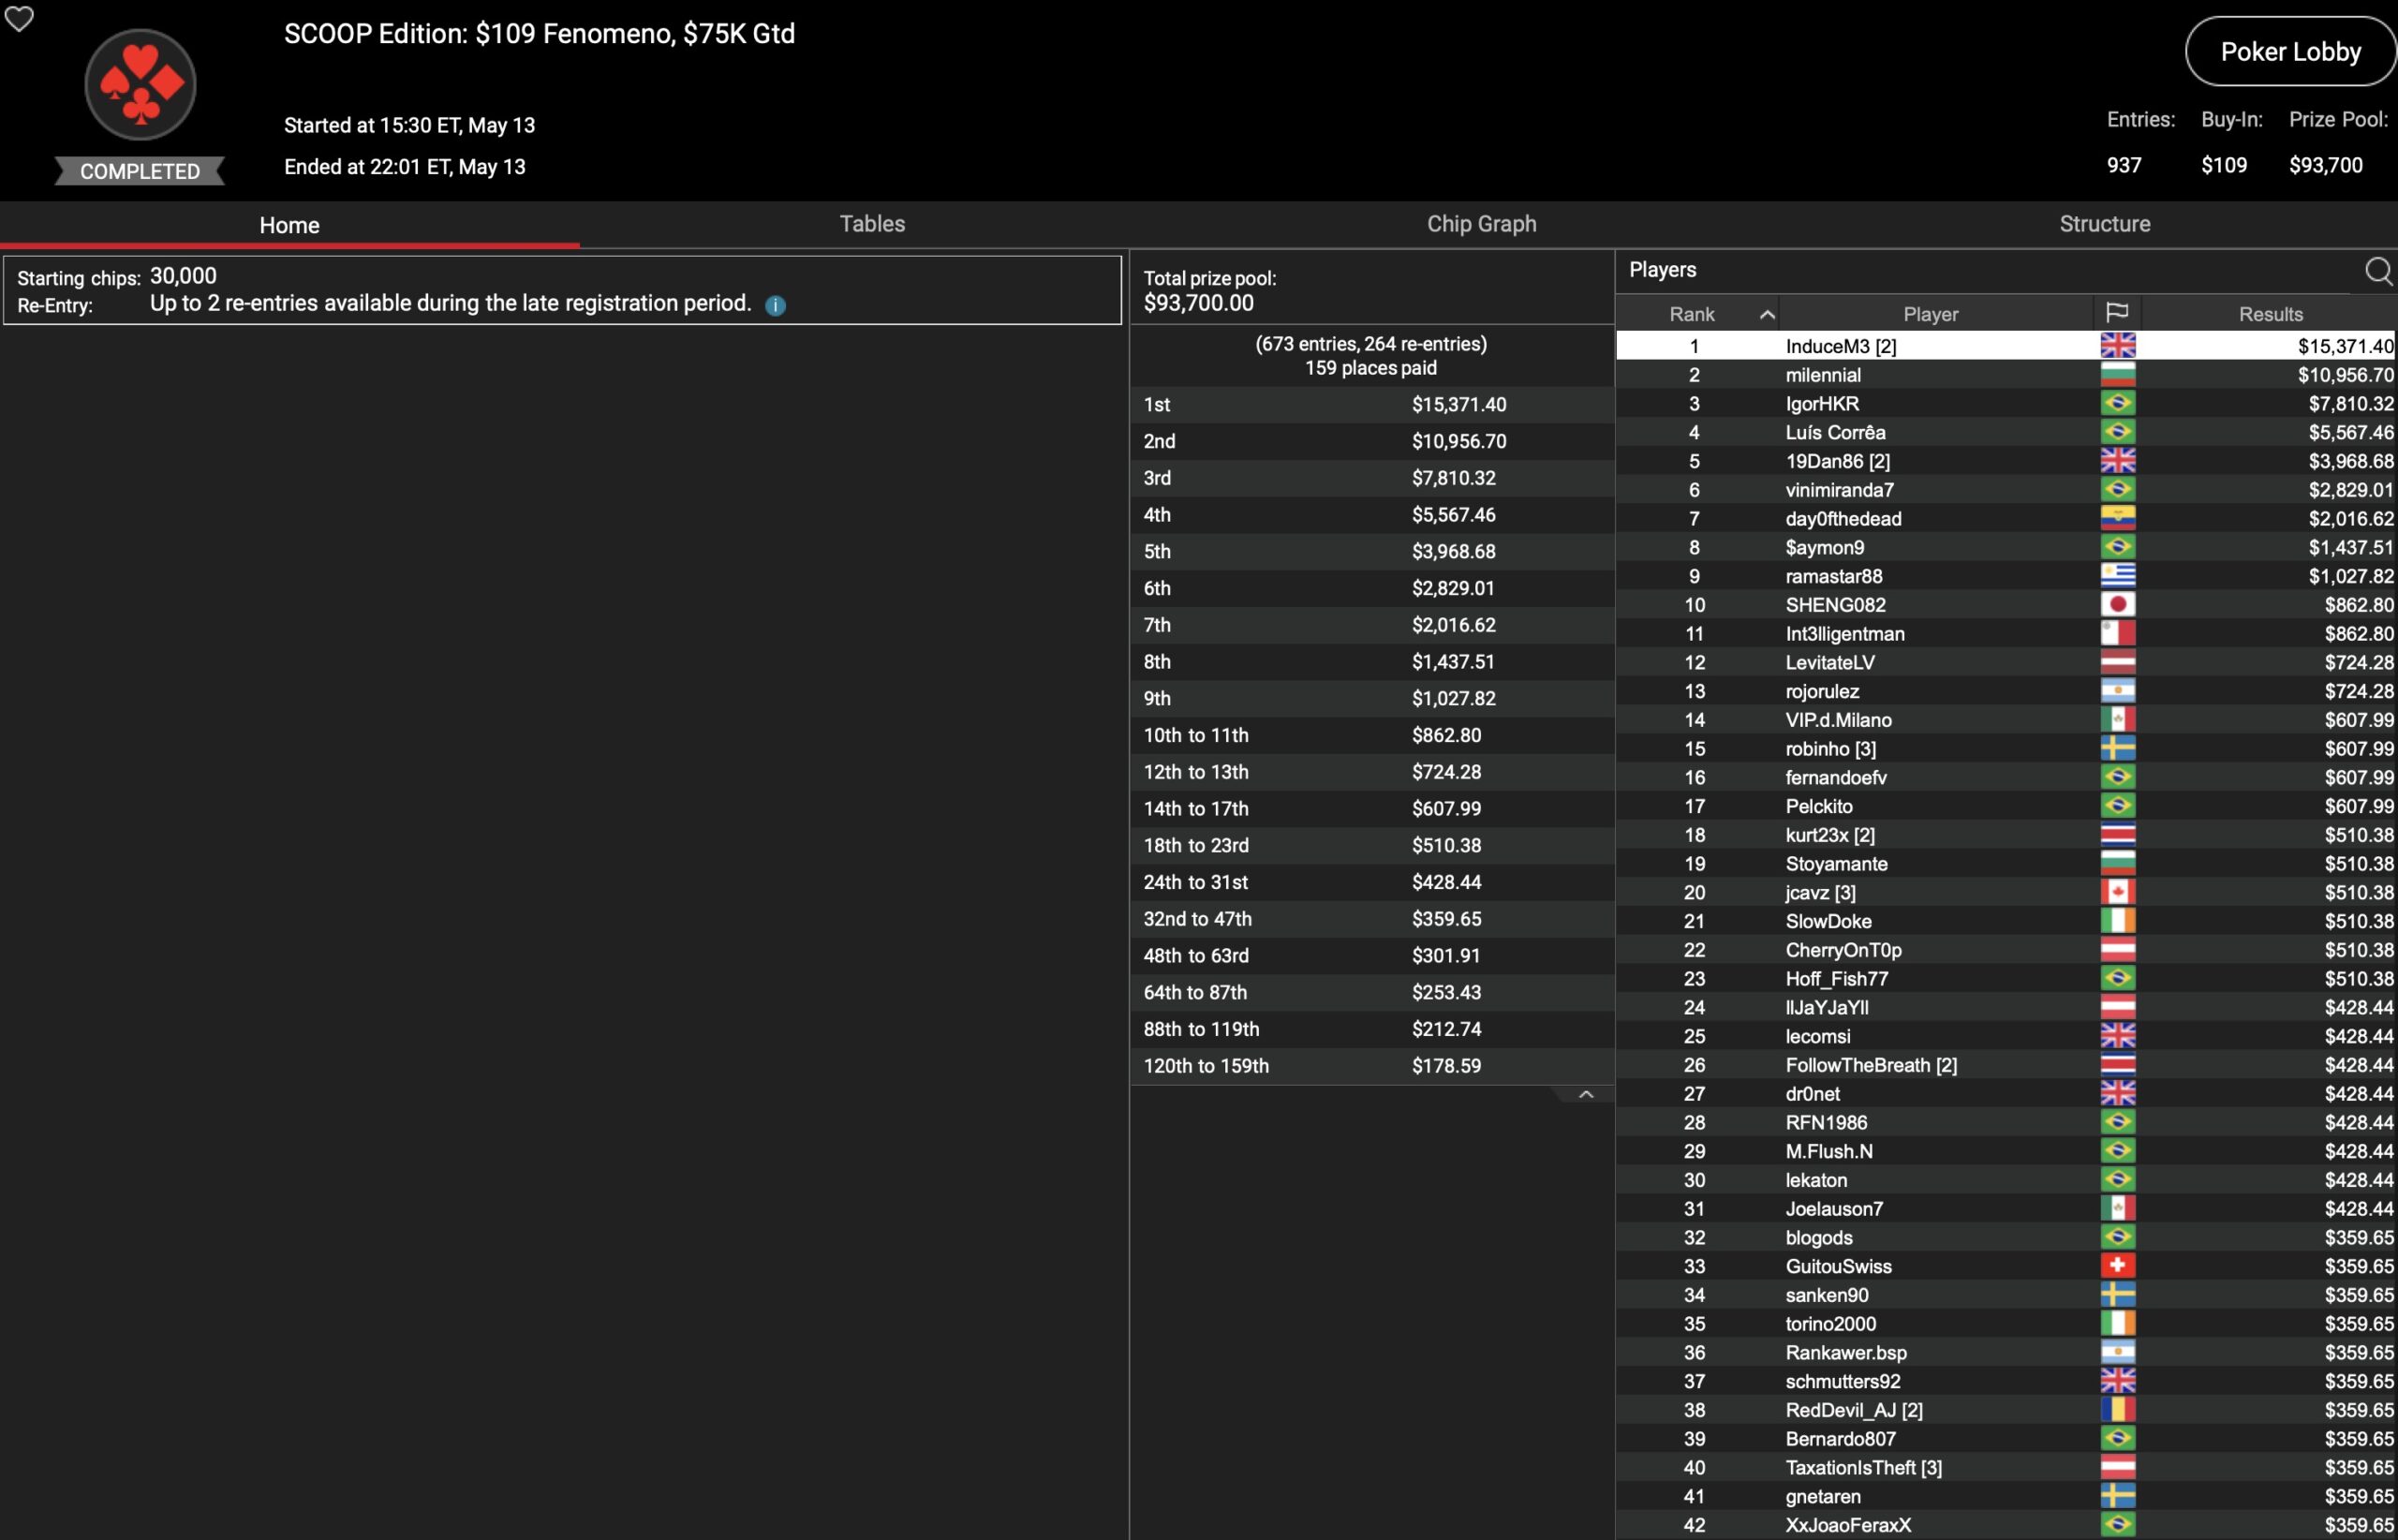Click the heart favorite icon
The image size is (2398, 1540).
pos(19,18)
